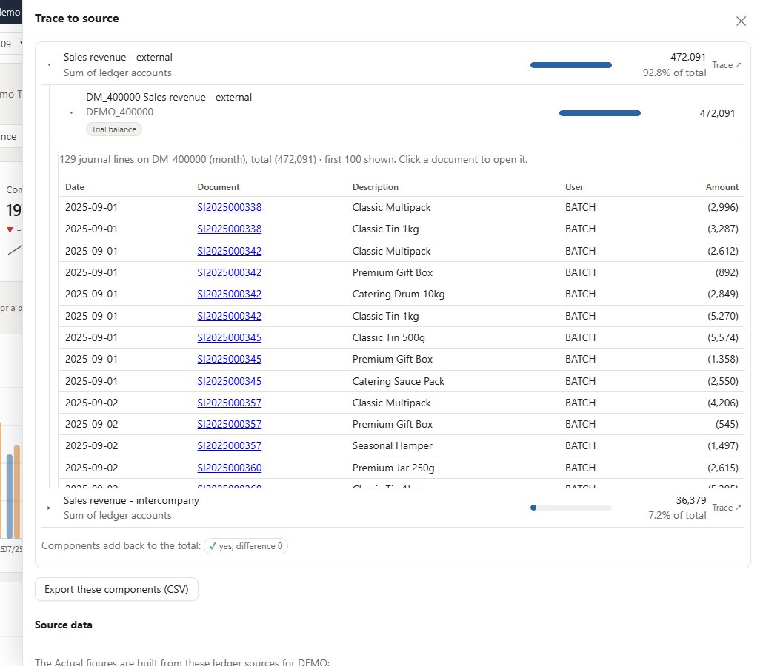Open SI2025000345 for the Catering Sauce Pack line
The width and height of the screenshot is (763, 666).
[229, 382]
